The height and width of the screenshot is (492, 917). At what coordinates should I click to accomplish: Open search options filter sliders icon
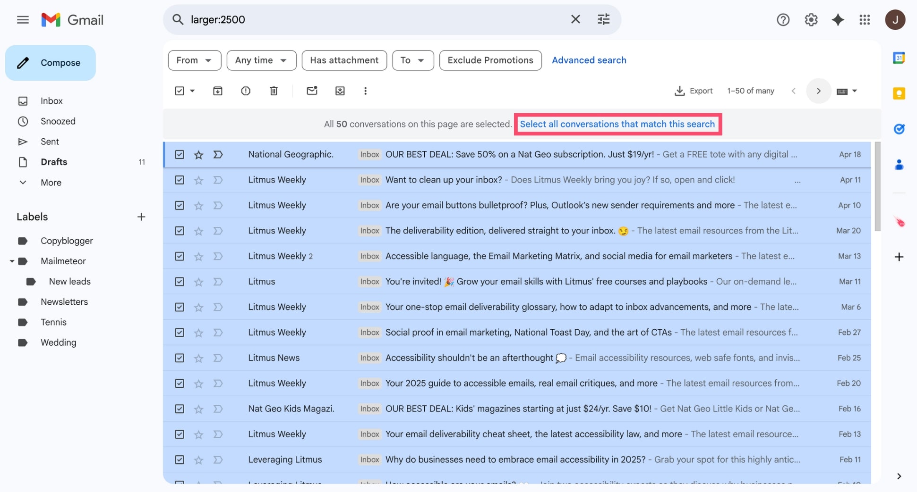(x=603, y=19)
